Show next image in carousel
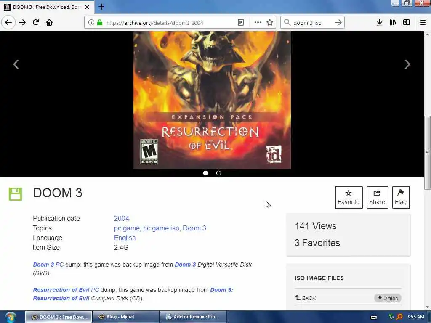 pos(407,64)
